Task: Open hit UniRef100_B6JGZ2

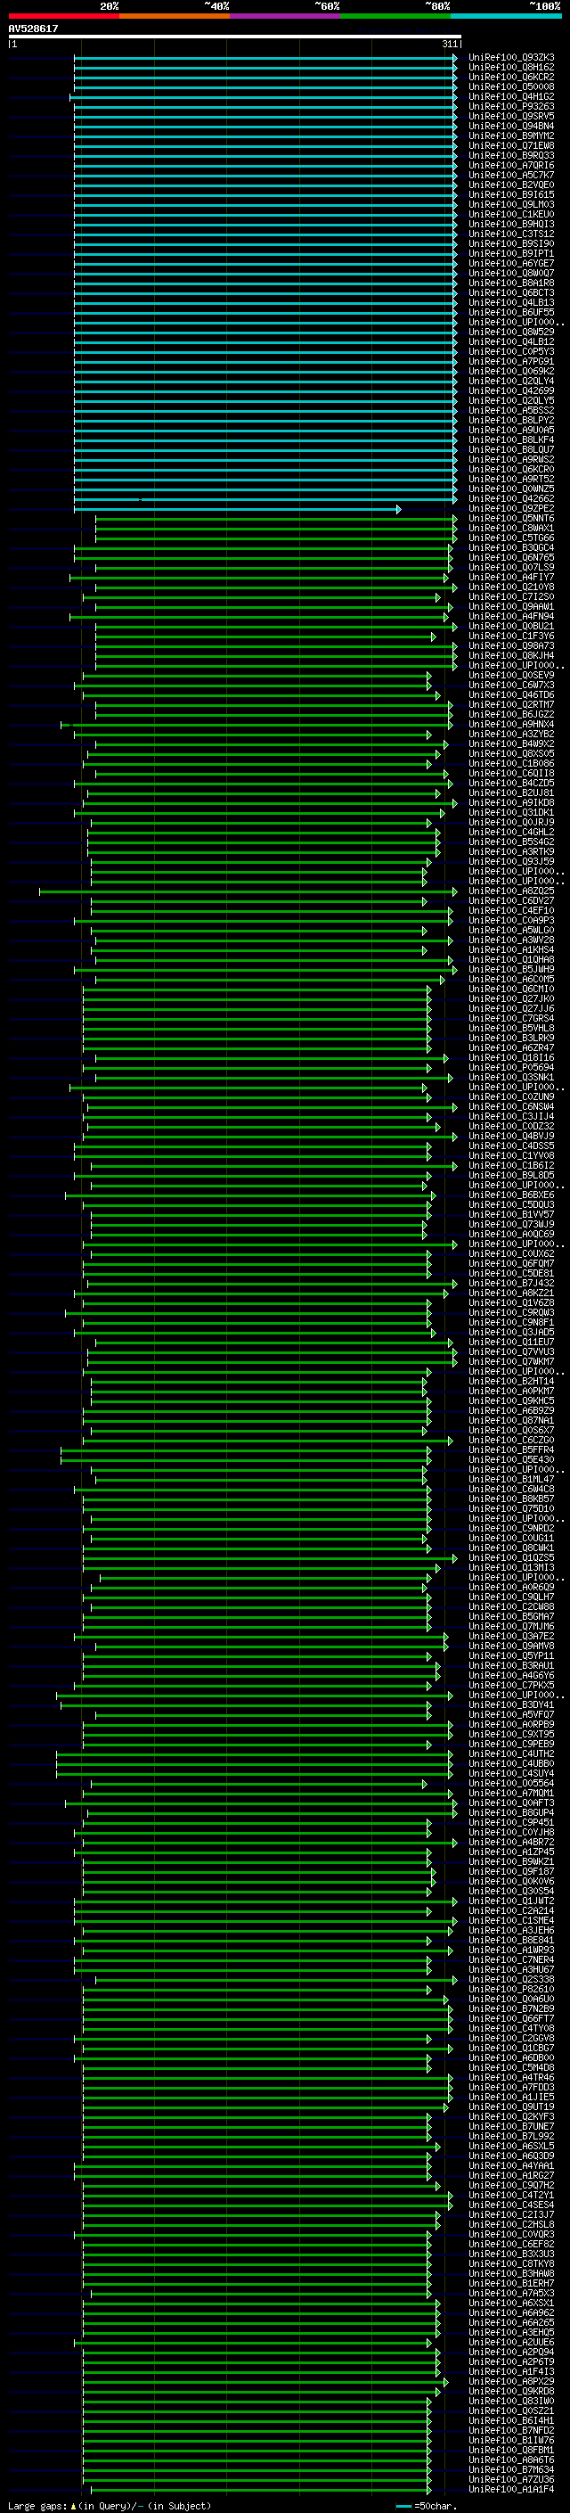Action: [x=511, y=714]
